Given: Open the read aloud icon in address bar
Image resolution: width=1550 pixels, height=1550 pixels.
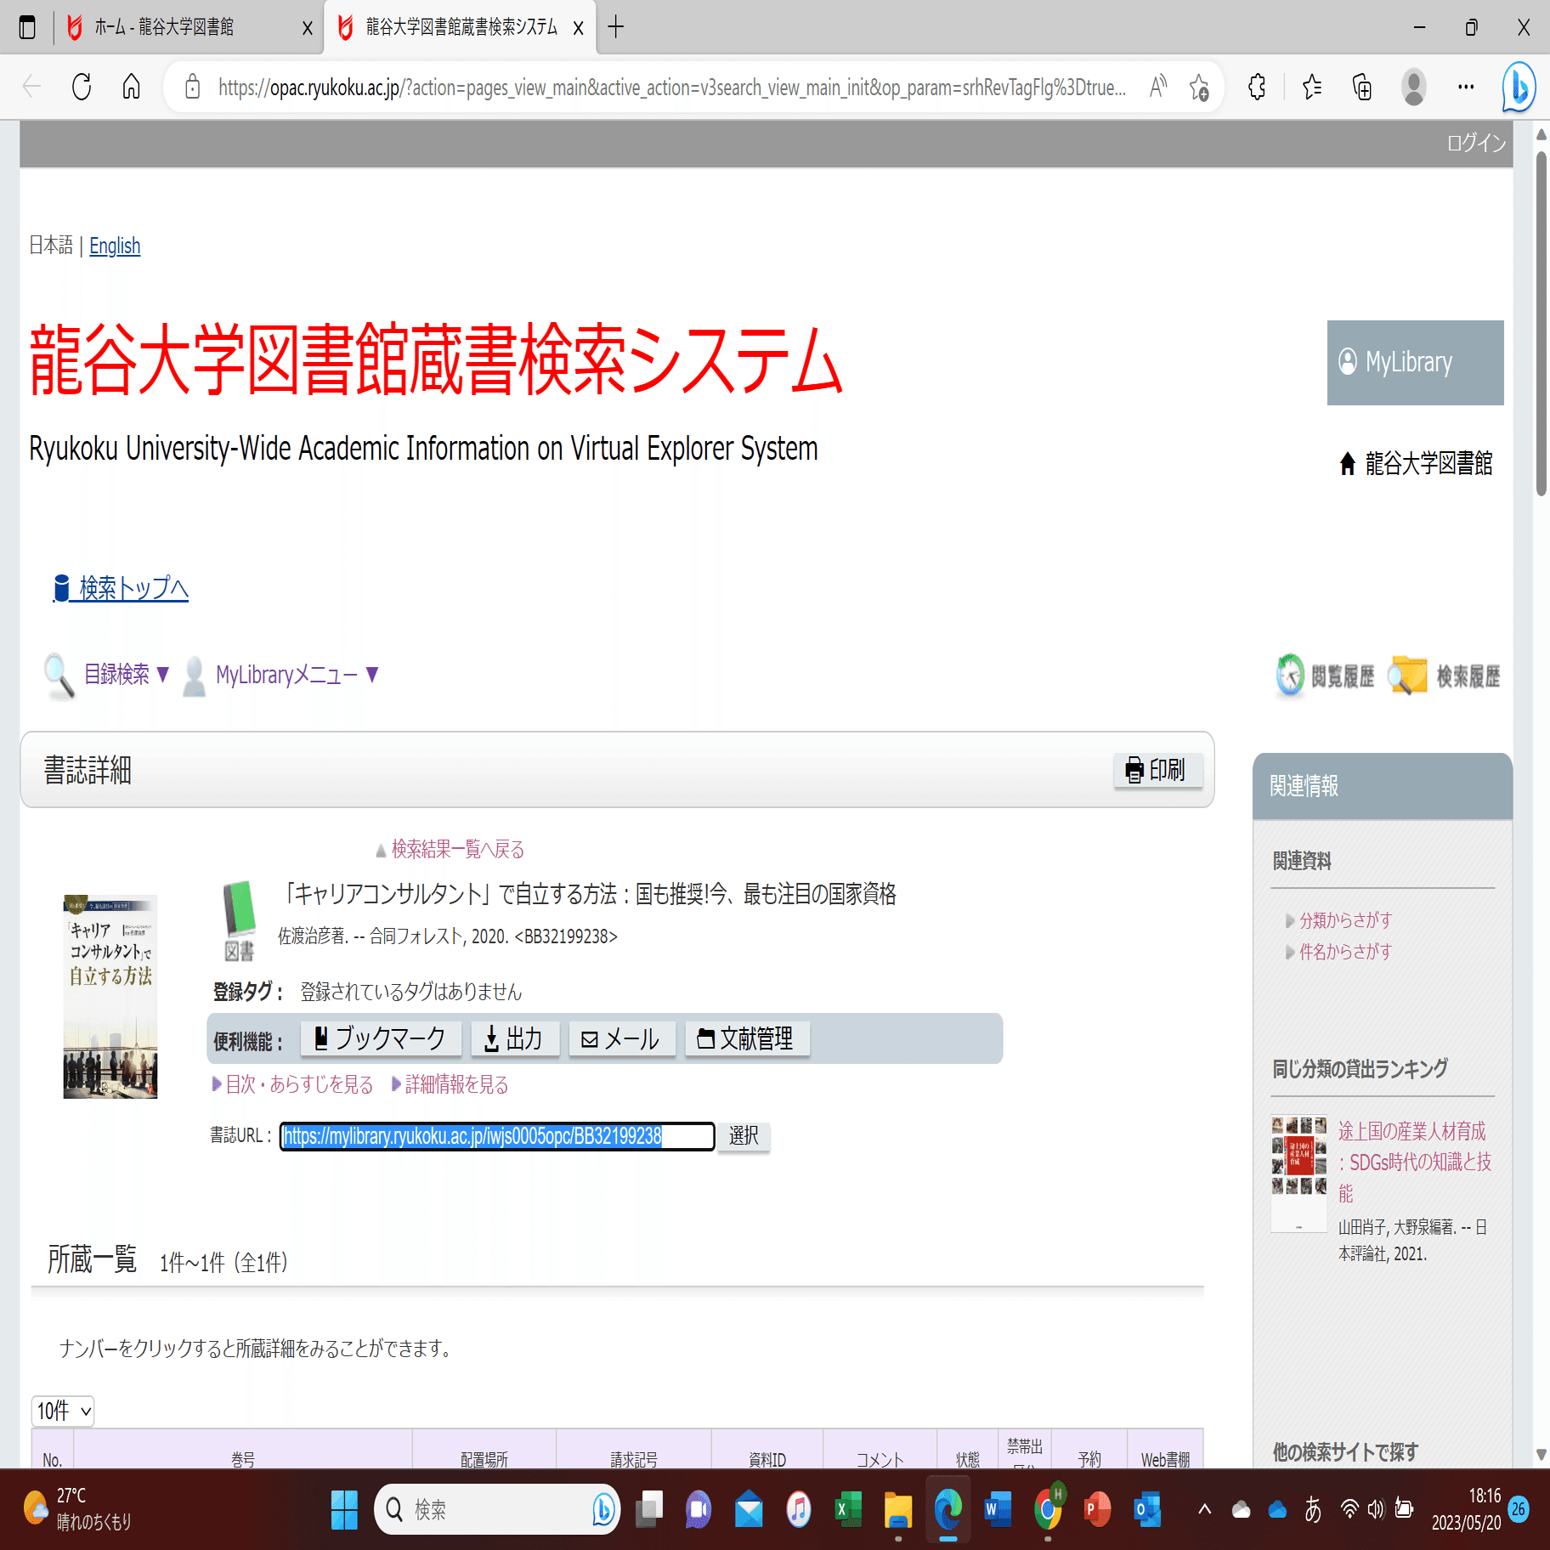Looking at the screenshot, I should point(1158,87).
